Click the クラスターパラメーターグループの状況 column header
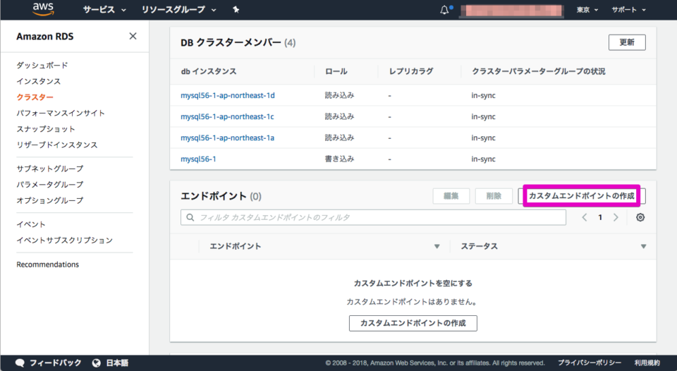The width and height of the screenshot is (677, 371). [538, 71]
